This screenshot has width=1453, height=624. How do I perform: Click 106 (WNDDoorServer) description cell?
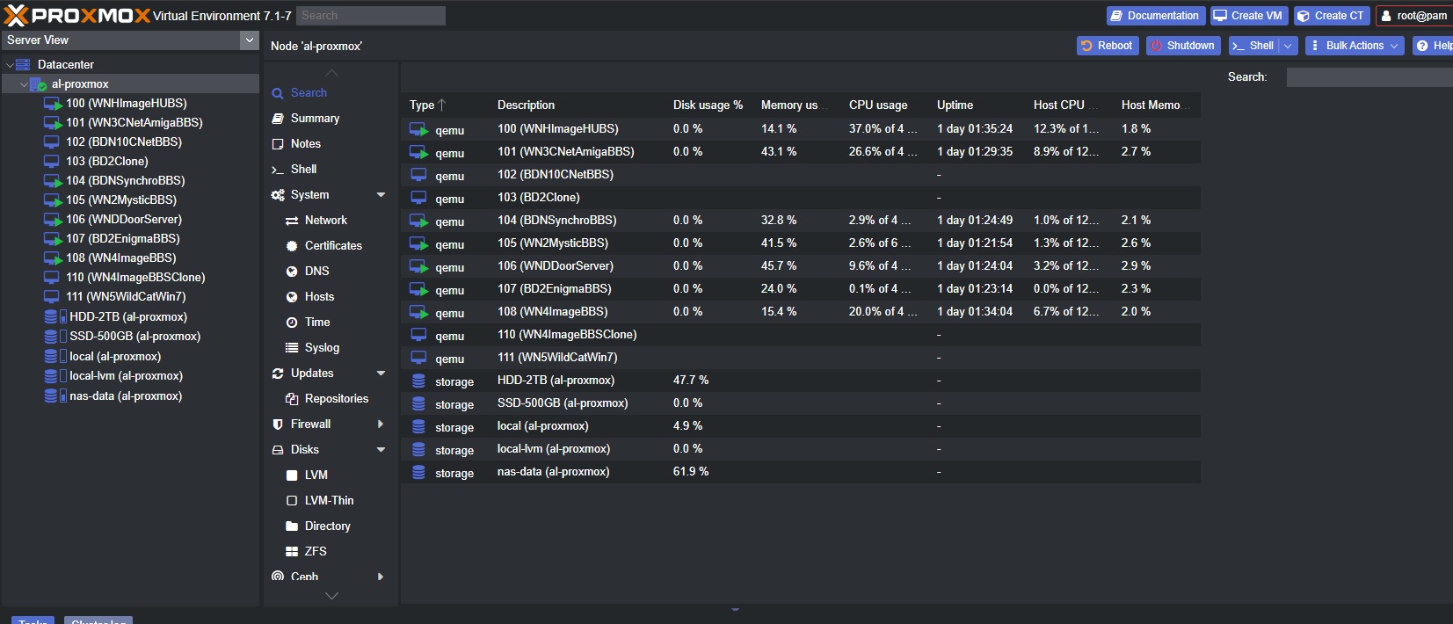coord(556,266)
